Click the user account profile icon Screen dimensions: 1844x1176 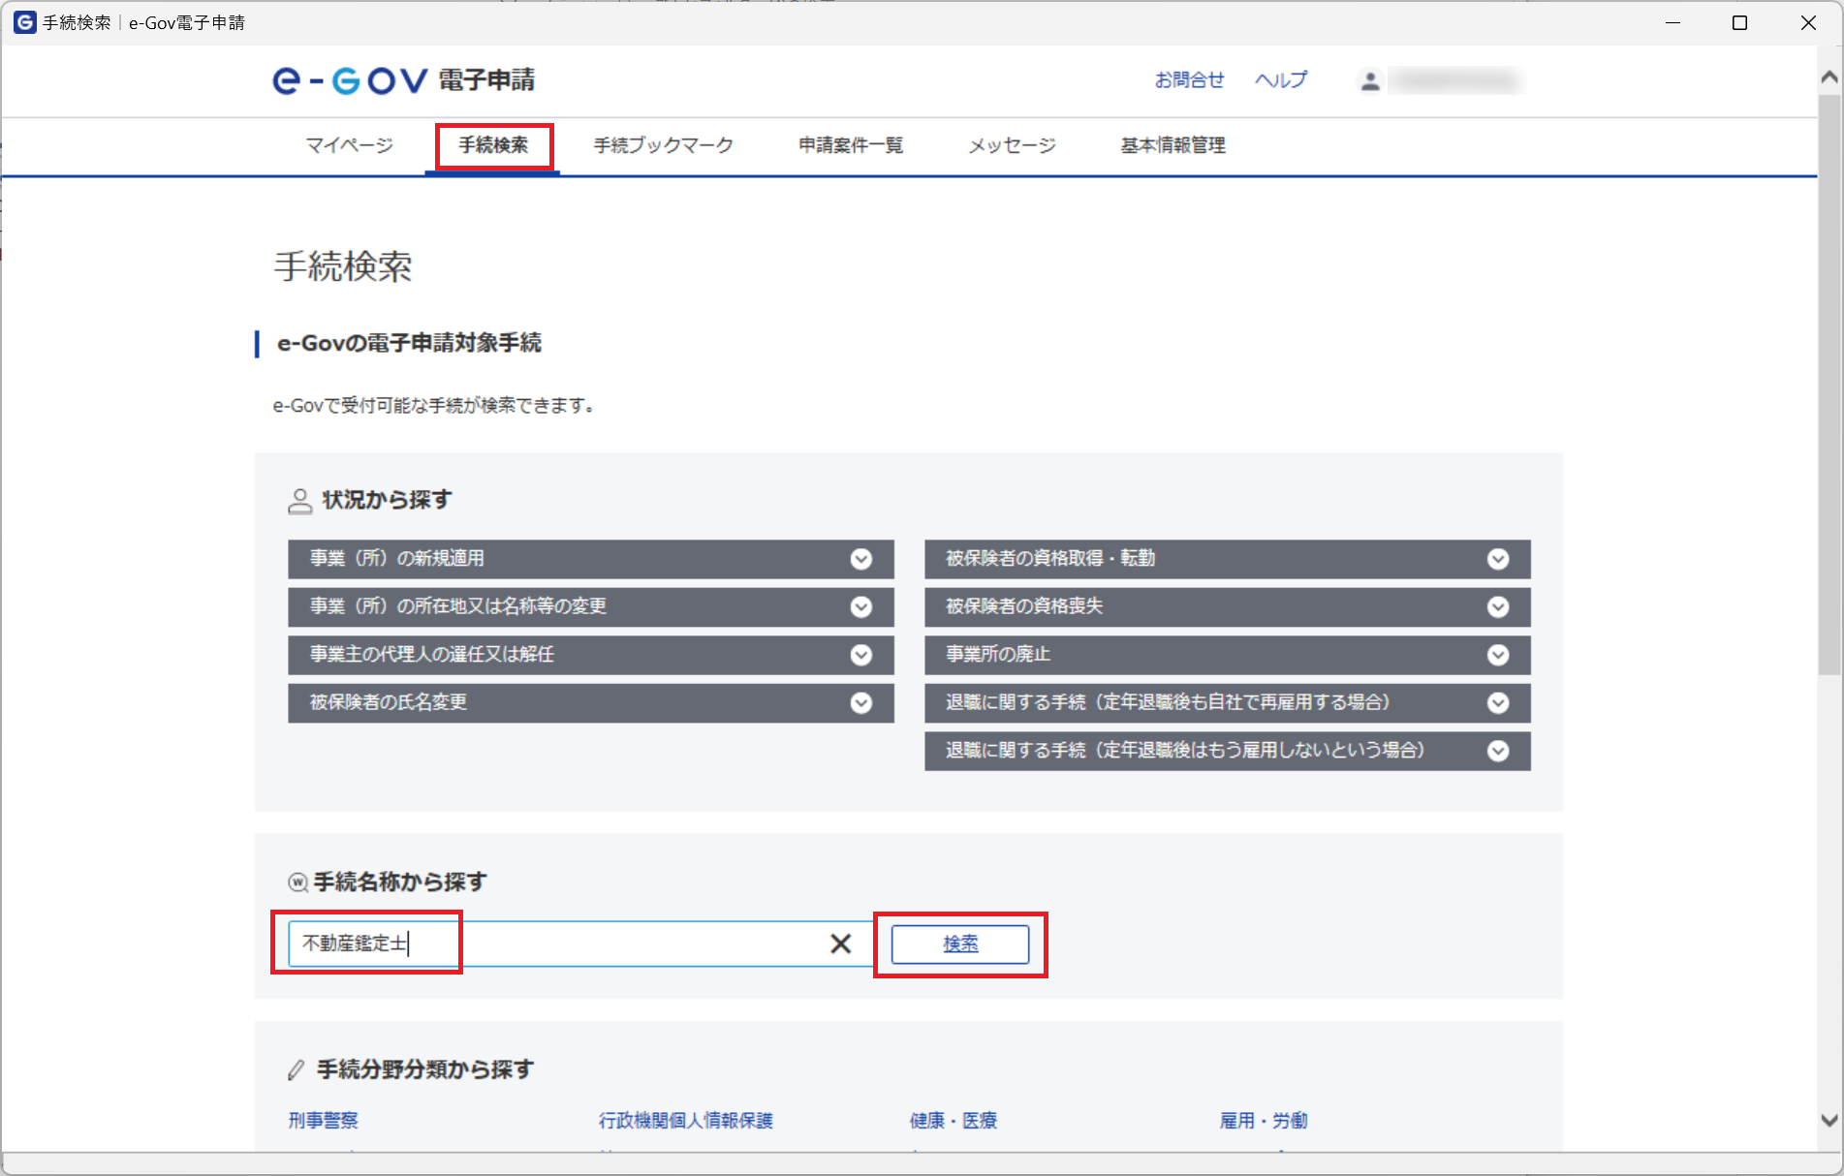coord(1369,81)
